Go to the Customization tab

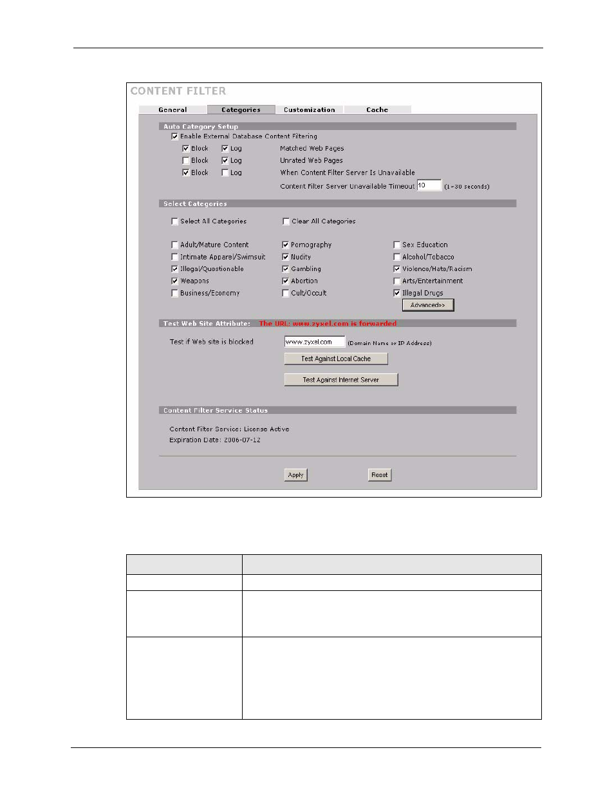pos(309,109)
